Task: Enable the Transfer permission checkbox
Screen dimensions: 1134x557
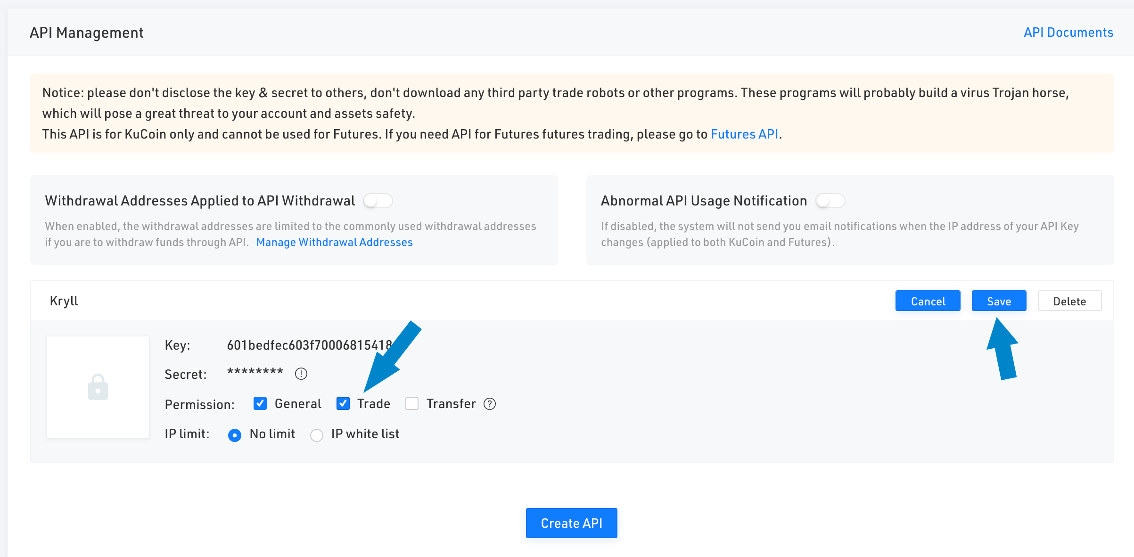Action: [412, 403]
